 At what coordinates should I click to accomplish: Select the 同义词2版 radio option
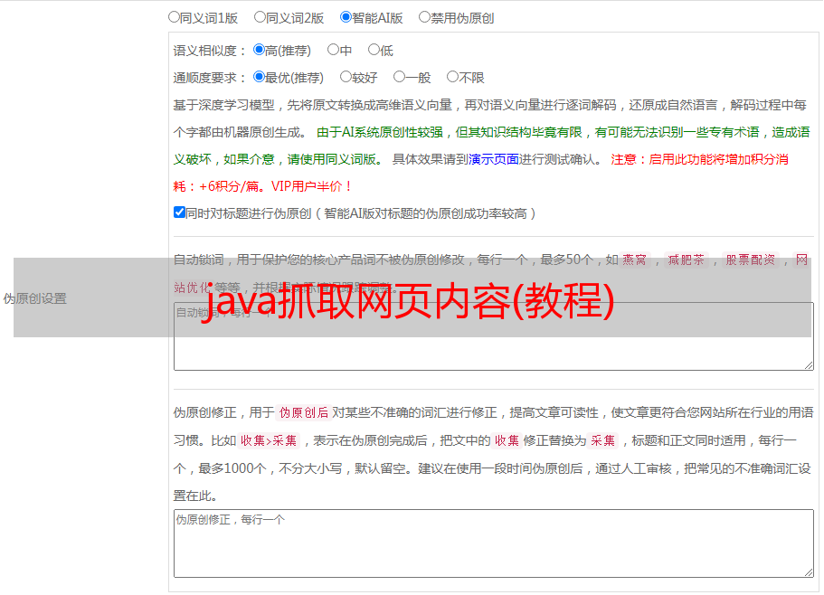click(x=260, y=17)
